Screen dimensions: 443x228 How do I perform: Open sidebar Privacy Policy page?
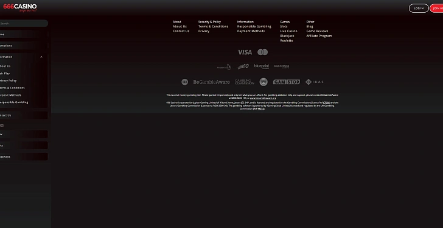[8, 81]
